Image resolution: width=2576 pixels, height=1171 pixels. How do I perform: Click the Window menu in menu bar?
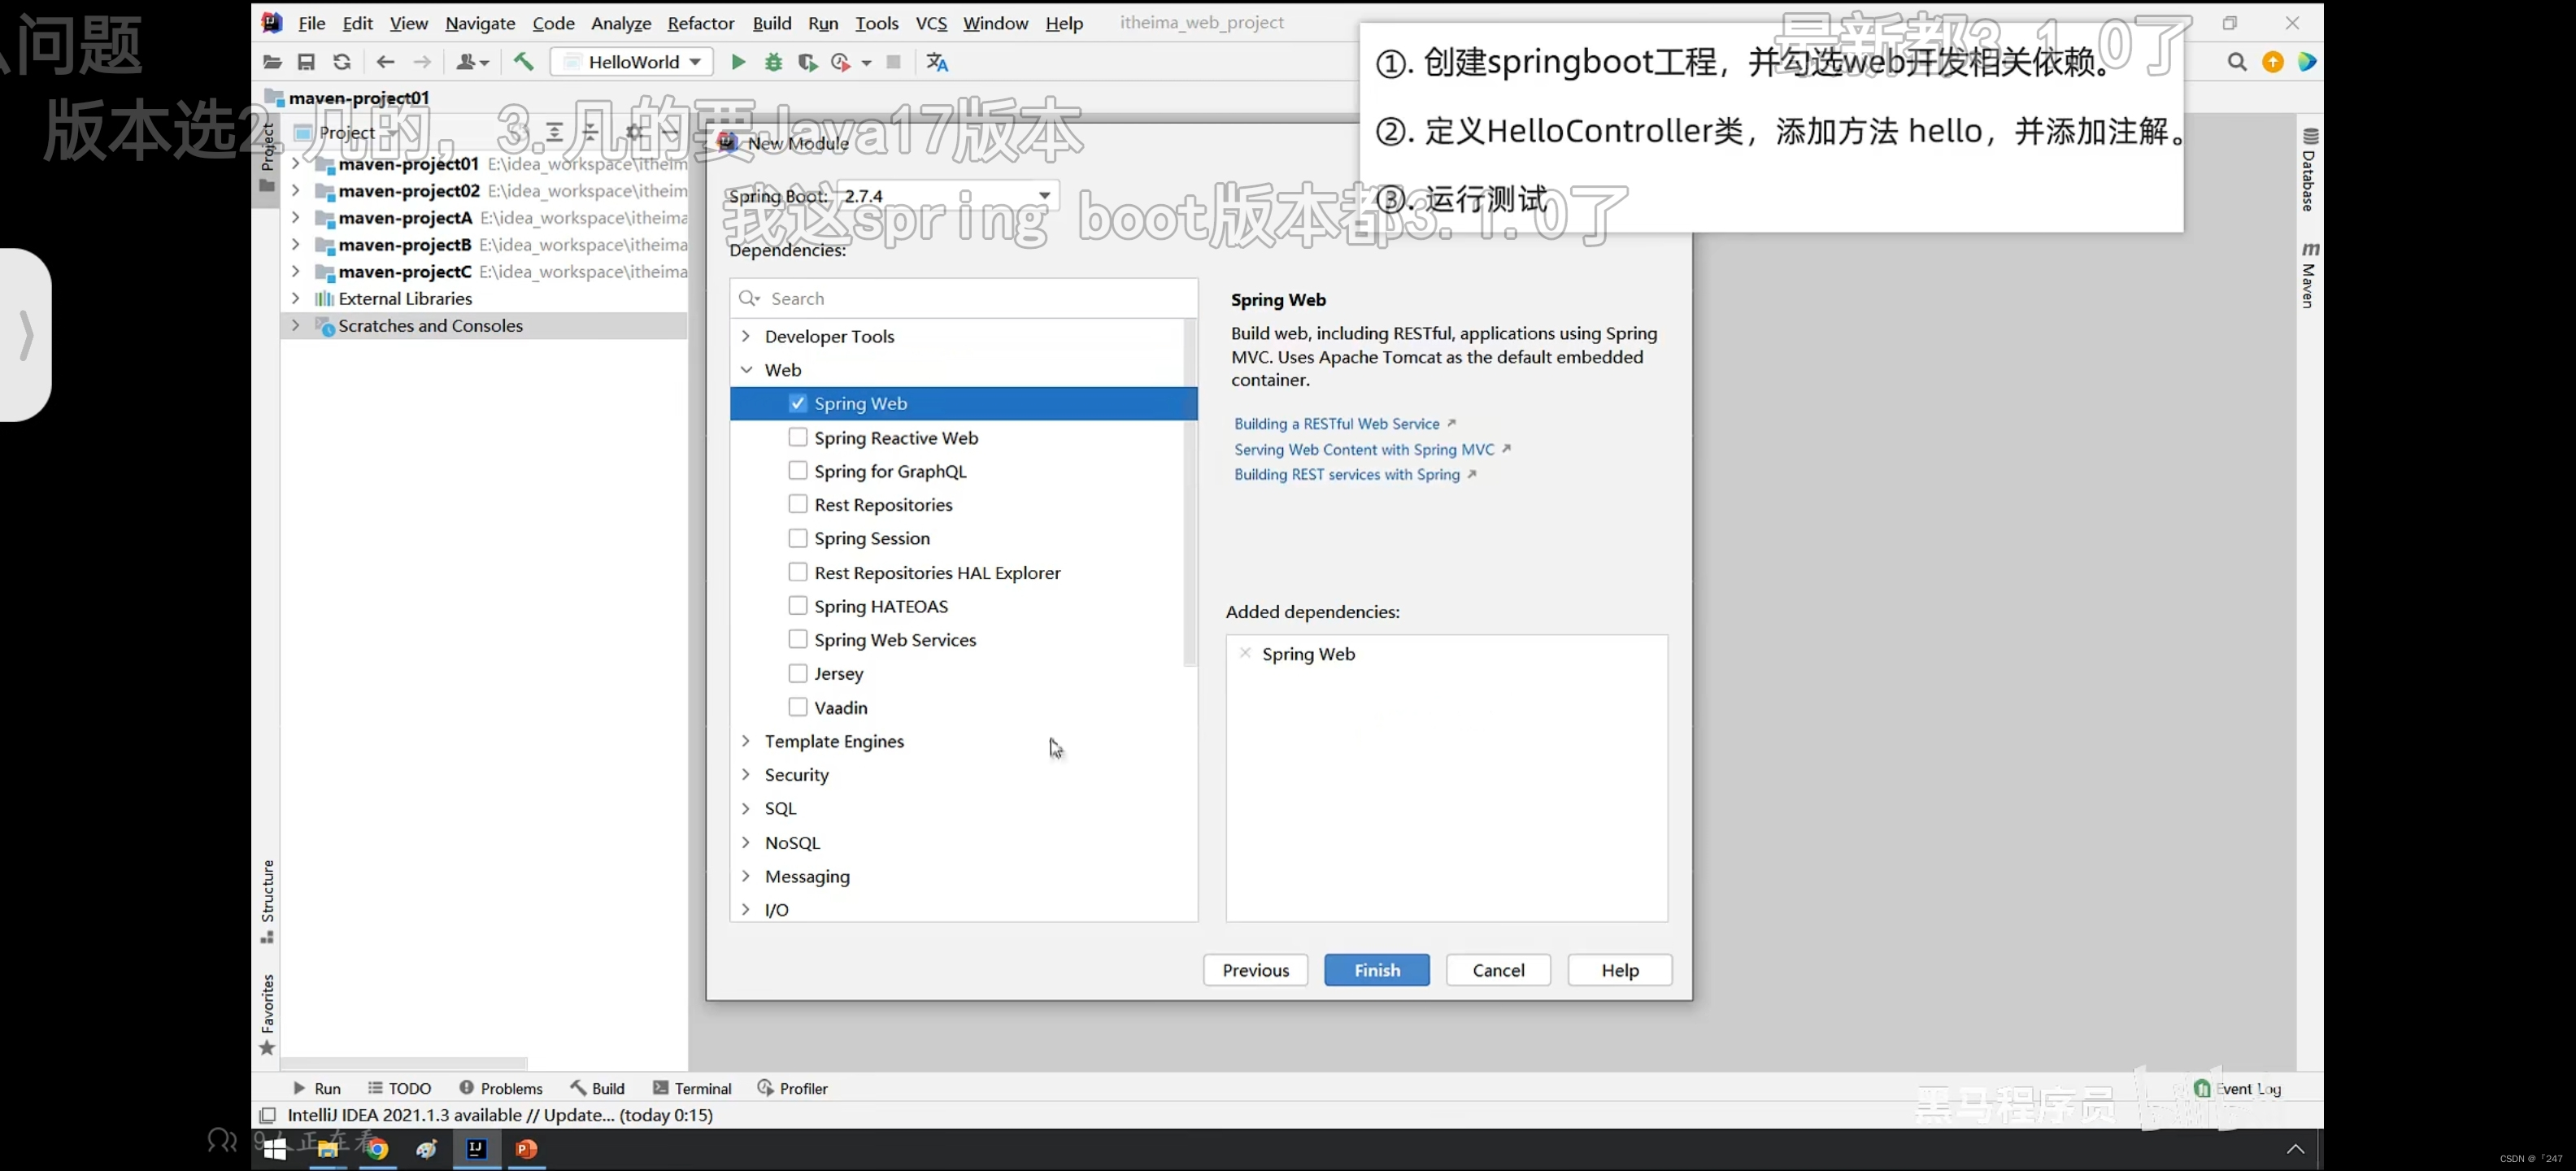tap(995, 23)
